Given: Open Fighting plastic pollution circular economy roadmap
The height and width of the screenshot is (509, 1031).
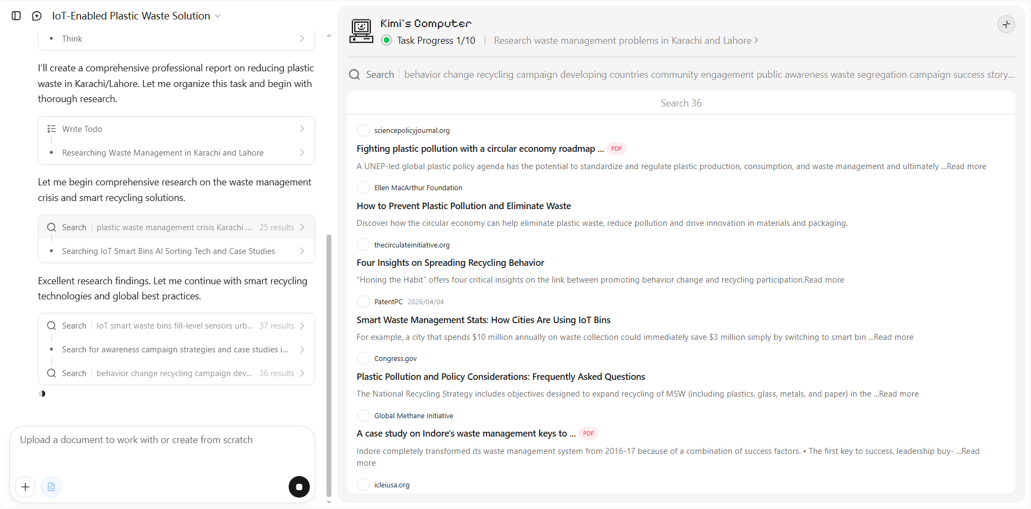Looking at the screenshot, I should coord(480,149).
